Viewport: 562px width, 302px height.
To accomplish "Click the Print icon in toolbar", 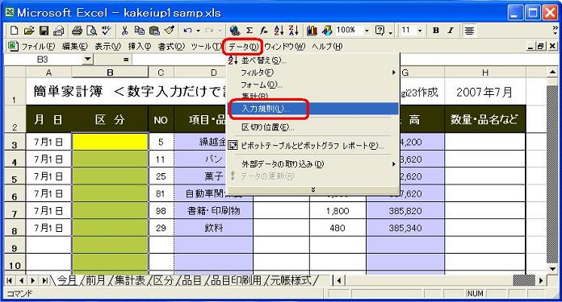I will point(77,31).
